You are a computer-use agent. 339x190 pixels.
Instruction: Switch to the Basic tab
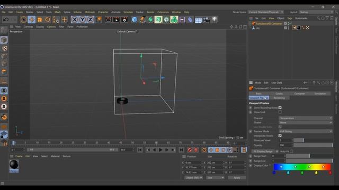[x=259, y=94]
